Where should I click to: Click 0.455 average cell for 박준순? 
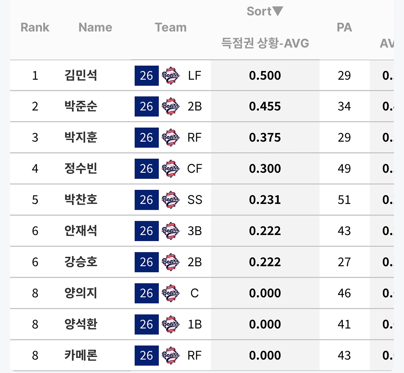tap(265, 107)
